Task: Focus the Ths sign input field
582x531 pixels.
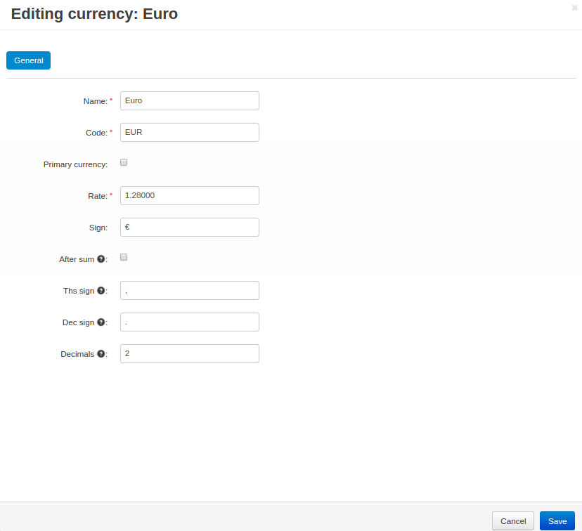Action: tap(190, 290)
